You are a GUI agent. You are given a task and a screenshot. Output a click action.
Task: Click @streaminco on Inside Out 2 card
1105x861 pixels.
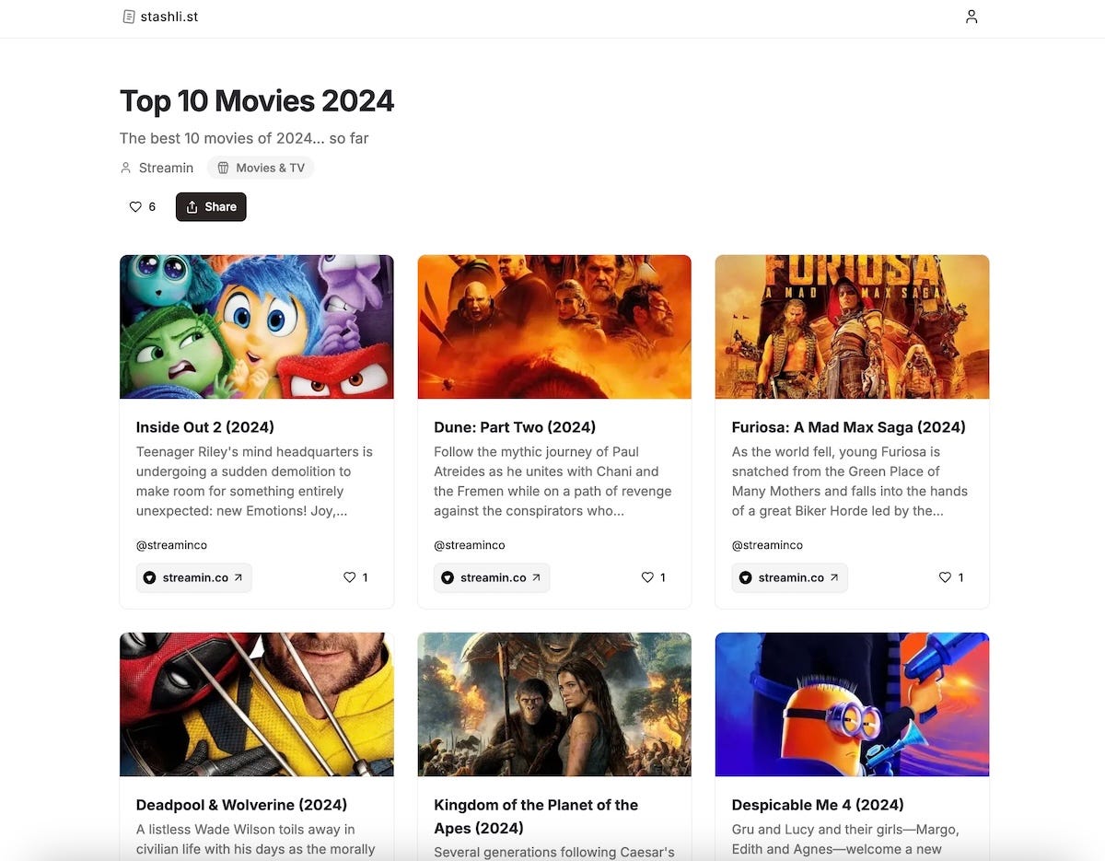tap(171, 545)
